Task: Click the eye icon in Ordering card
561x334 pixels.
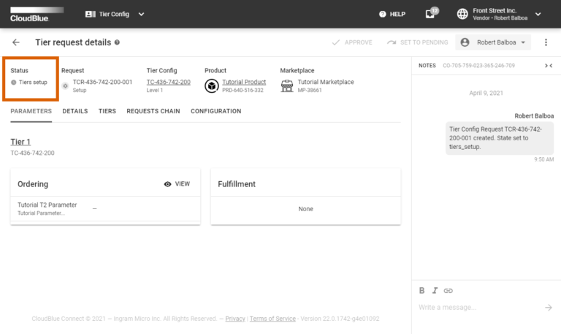Action: (x=167, y=184)
